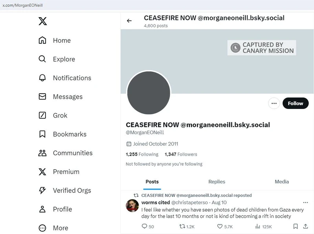Viewport: 314px width, 234px height.
Task: Reply to the worms cited post
Action: pos(144,226)
